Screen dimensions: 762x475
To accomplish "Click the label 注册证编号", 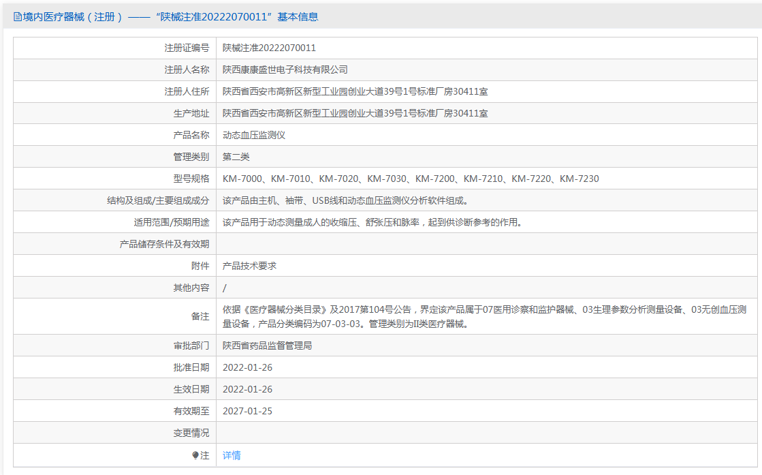I will tap(187, 48).
